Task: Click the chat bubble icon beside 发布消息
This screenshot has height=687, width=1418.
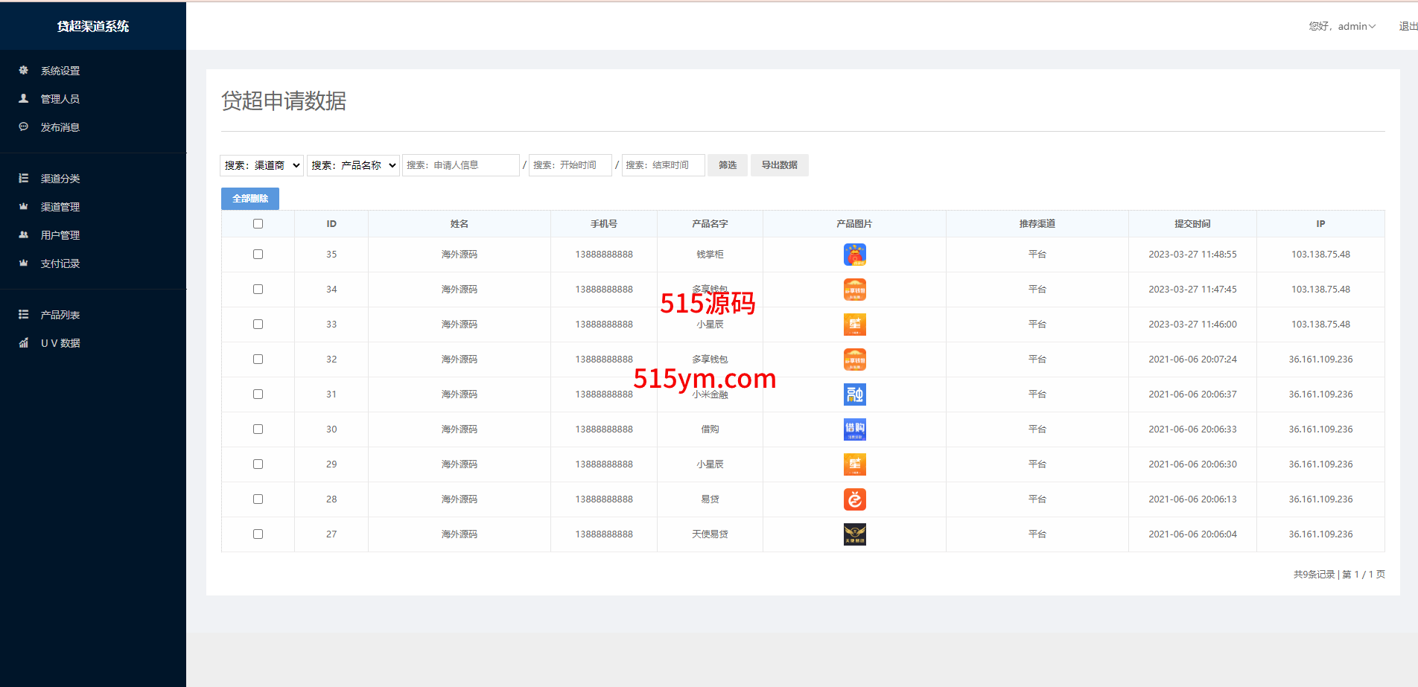Action: pyautogui.click(x=24, y=127)
